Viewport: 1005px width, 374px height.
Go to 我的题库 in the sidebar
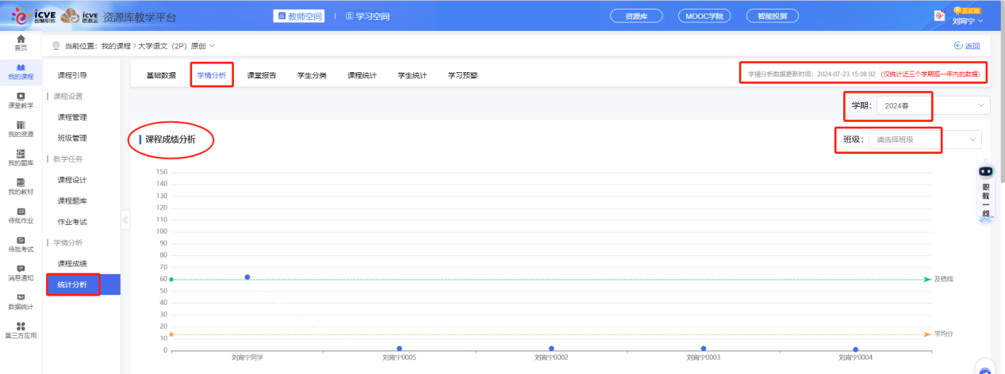(x=21, y=157)
